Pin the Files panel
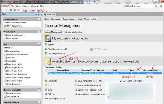The image size is (164, 104). (x=39, y=14)
